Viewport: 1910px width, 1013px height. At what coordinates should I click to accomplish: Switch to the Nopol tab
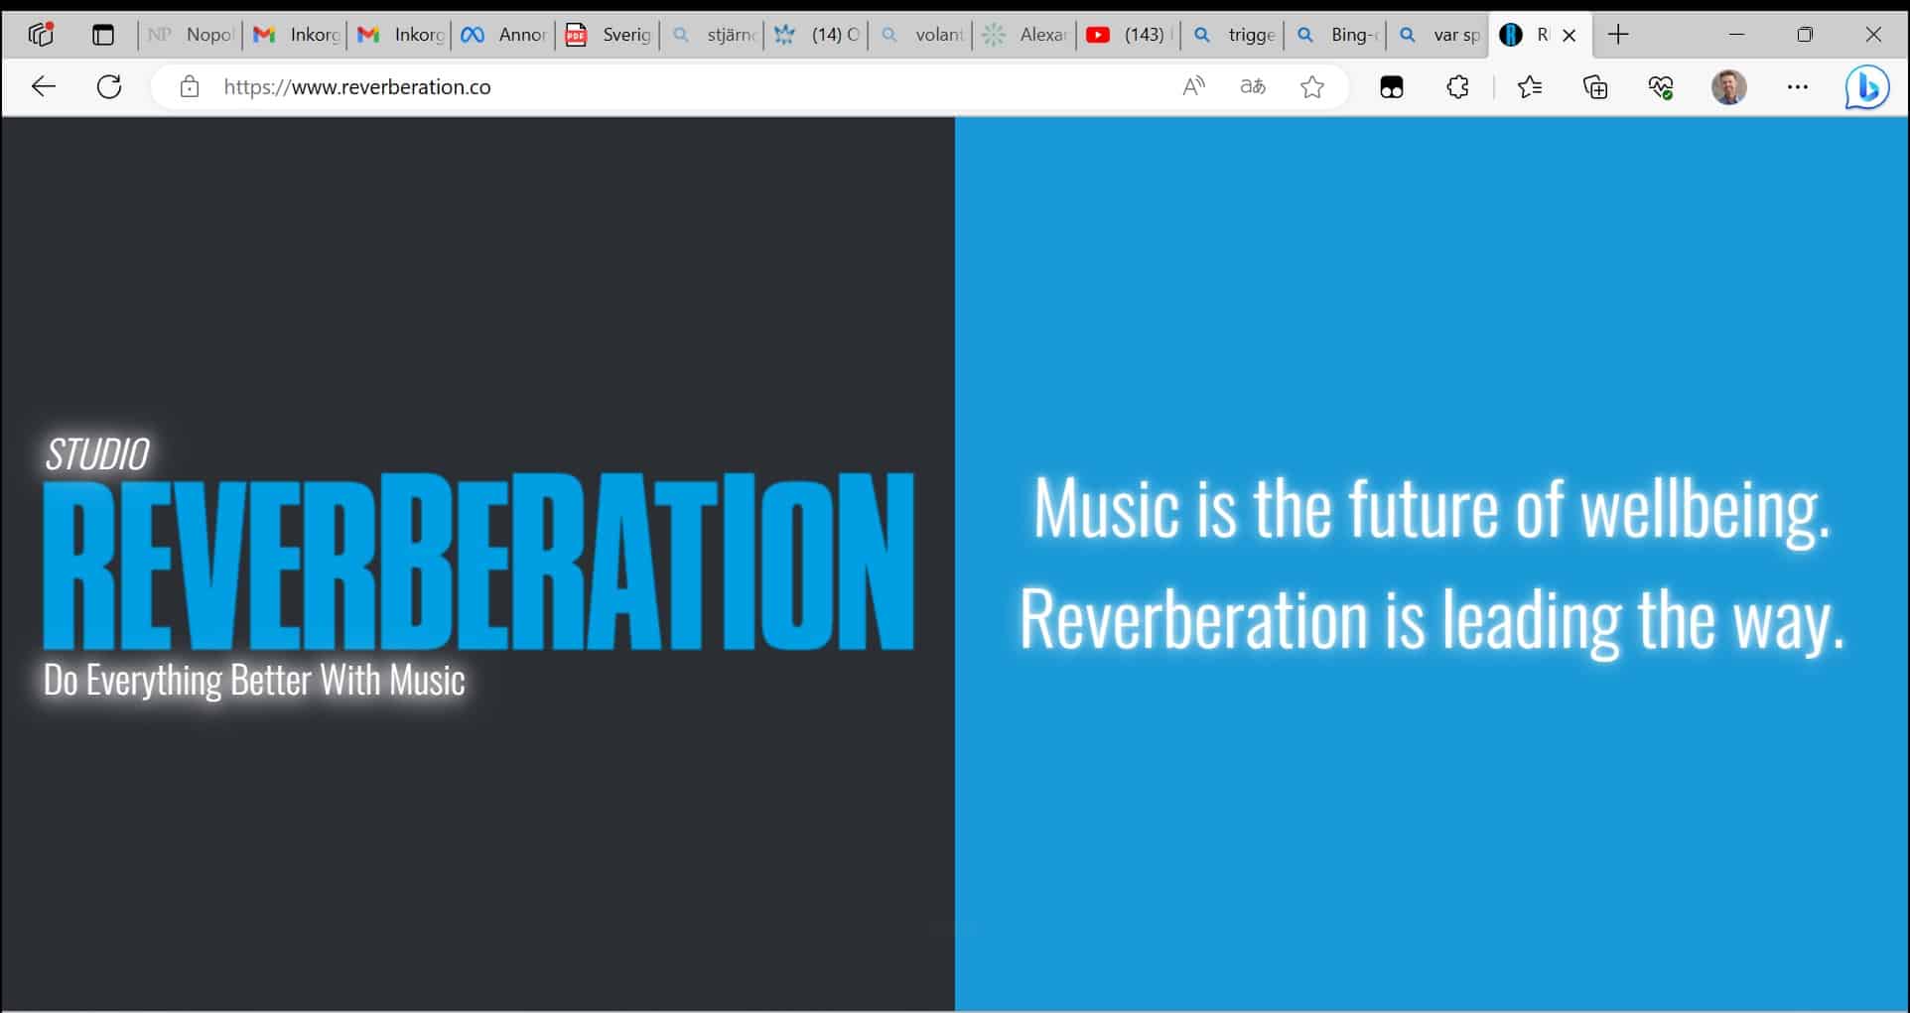point(190,35)
